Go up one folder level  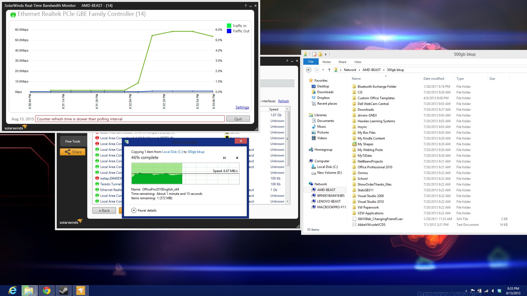pos(329,70)
